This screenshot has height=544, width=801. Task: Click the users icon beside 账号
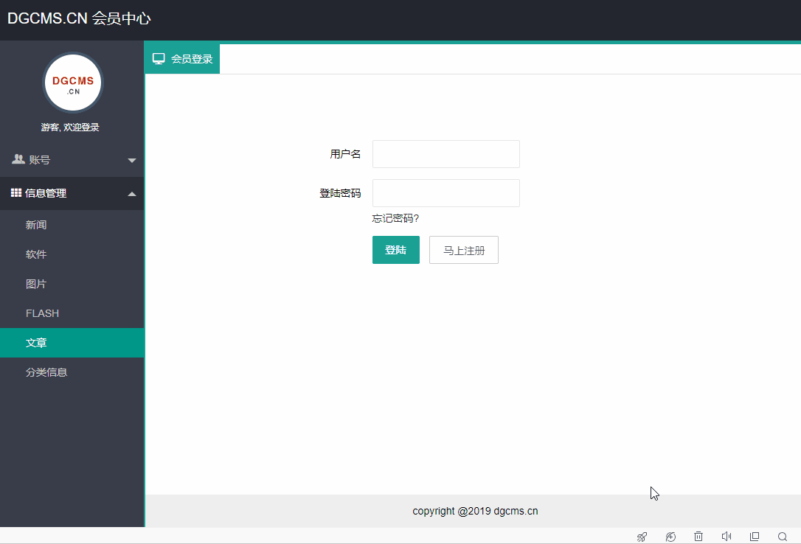(x=16, y=159)
